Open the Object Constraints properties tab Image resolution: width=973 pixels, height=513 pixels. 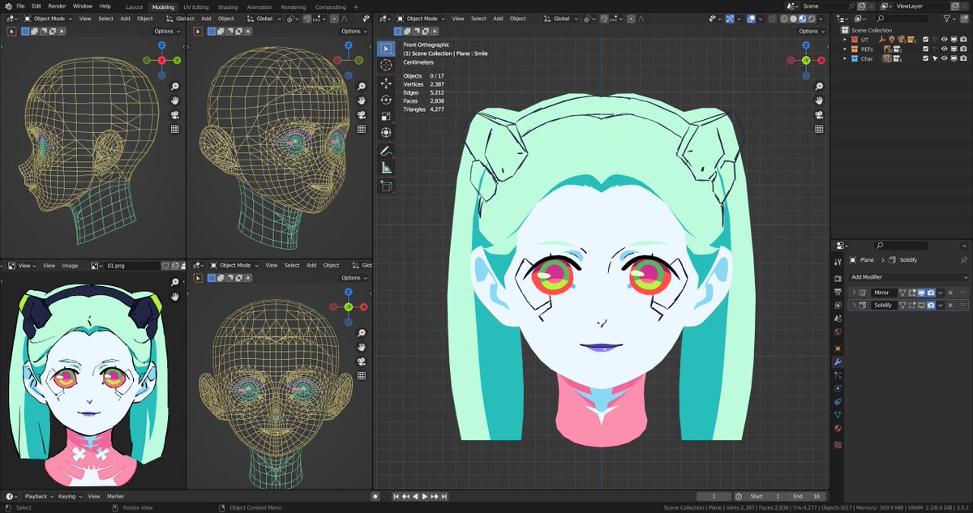pyautogui.click(x=838, y=403)
